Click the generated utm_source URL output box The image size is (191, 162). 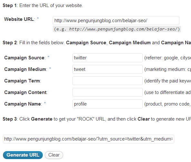coord(89,139)
